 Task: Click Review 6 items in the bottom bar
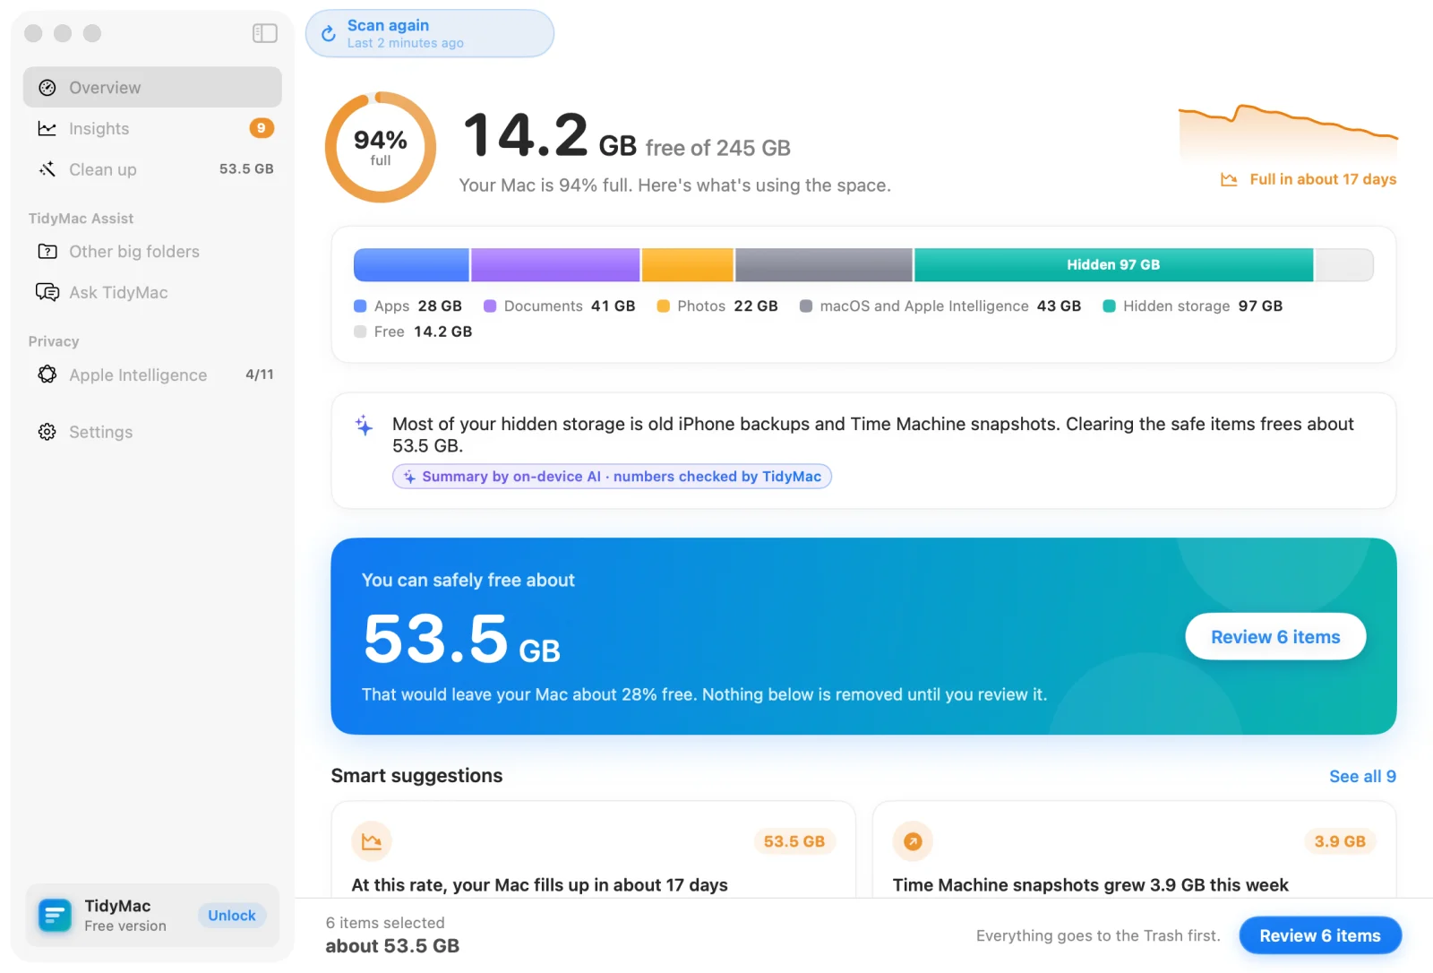[1320, 935]
